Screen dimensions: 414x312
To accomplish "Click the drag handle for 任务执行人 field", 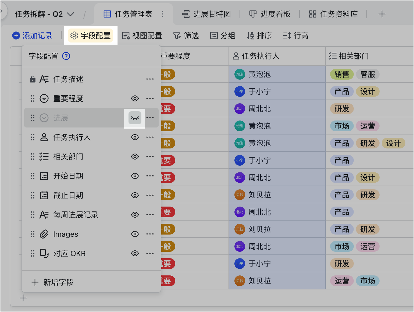I will pos(33,137).
